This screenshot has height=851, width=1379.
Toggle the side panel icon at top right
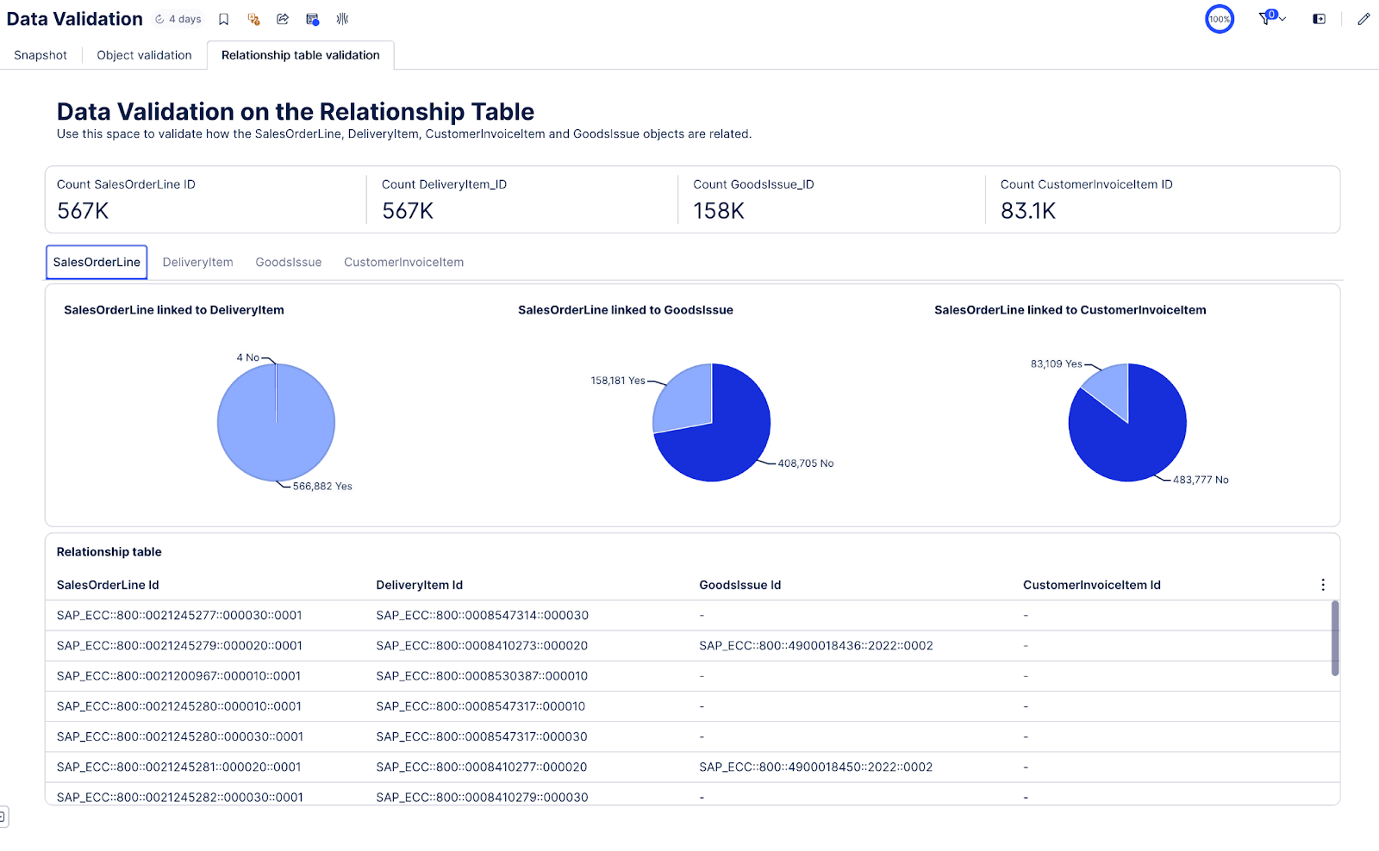(x=1319, y=19)
